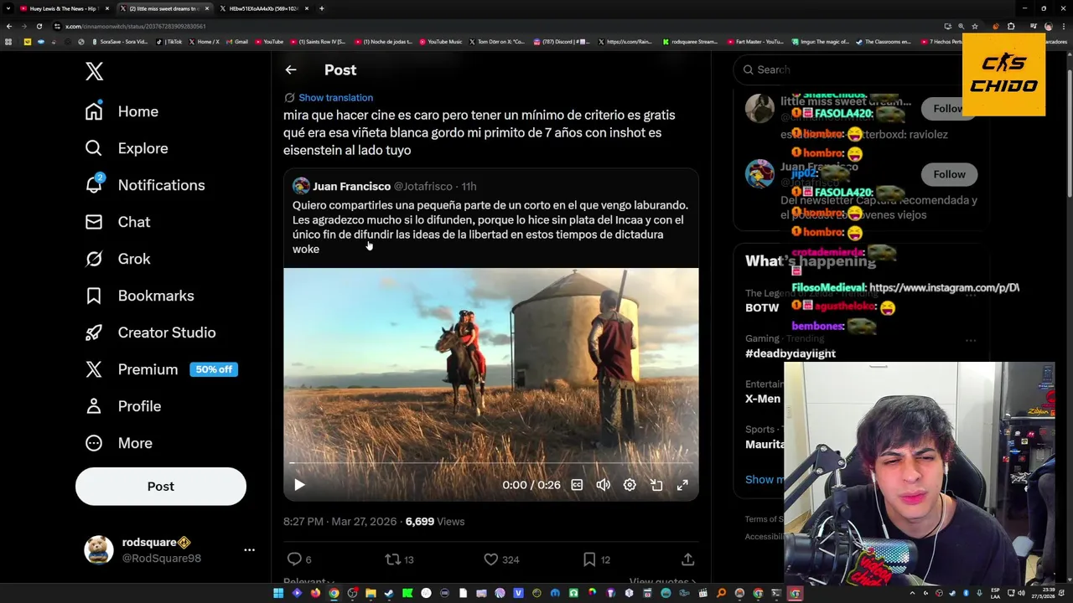This screenshot has width=1073, height=603.
Task: Open File Explorer from the taskbar
Action: (371, 594)
